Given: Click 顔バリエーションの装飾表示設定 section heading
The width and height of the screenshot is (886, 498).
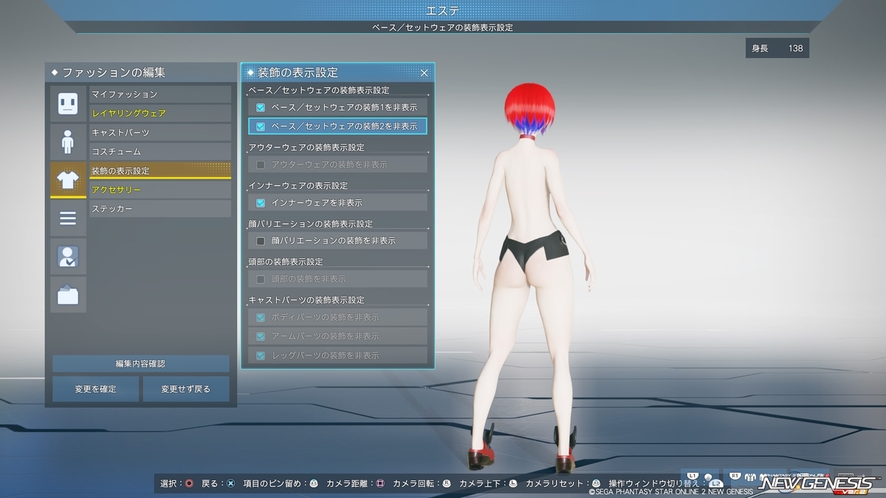Looking at the screenshot, I should click(311, 224).
